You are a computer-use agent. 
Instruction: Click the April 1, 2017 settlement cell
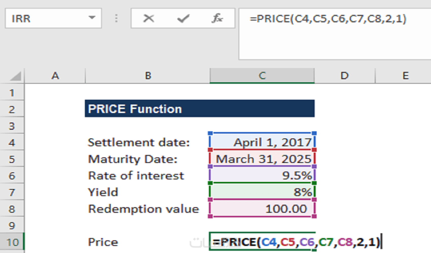click(x=262, y=142)
